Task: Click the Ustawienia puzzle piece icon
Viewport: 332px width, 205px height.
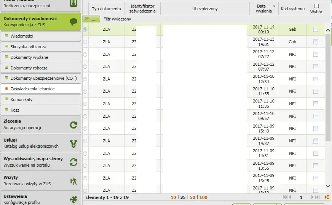Action: [73, 199]
